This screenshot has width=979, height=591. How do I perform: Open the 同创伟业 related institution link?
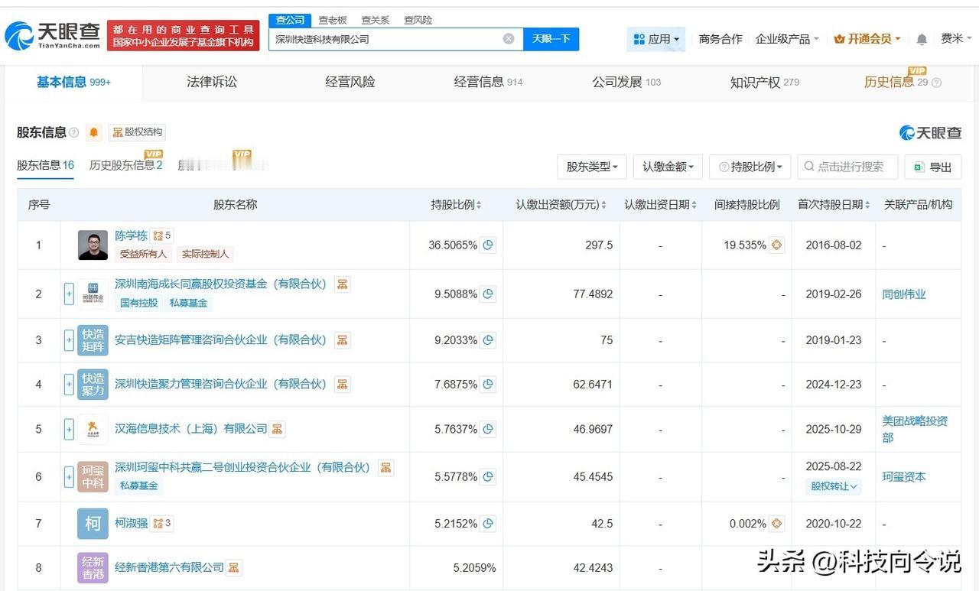click(x=904, y=294)
